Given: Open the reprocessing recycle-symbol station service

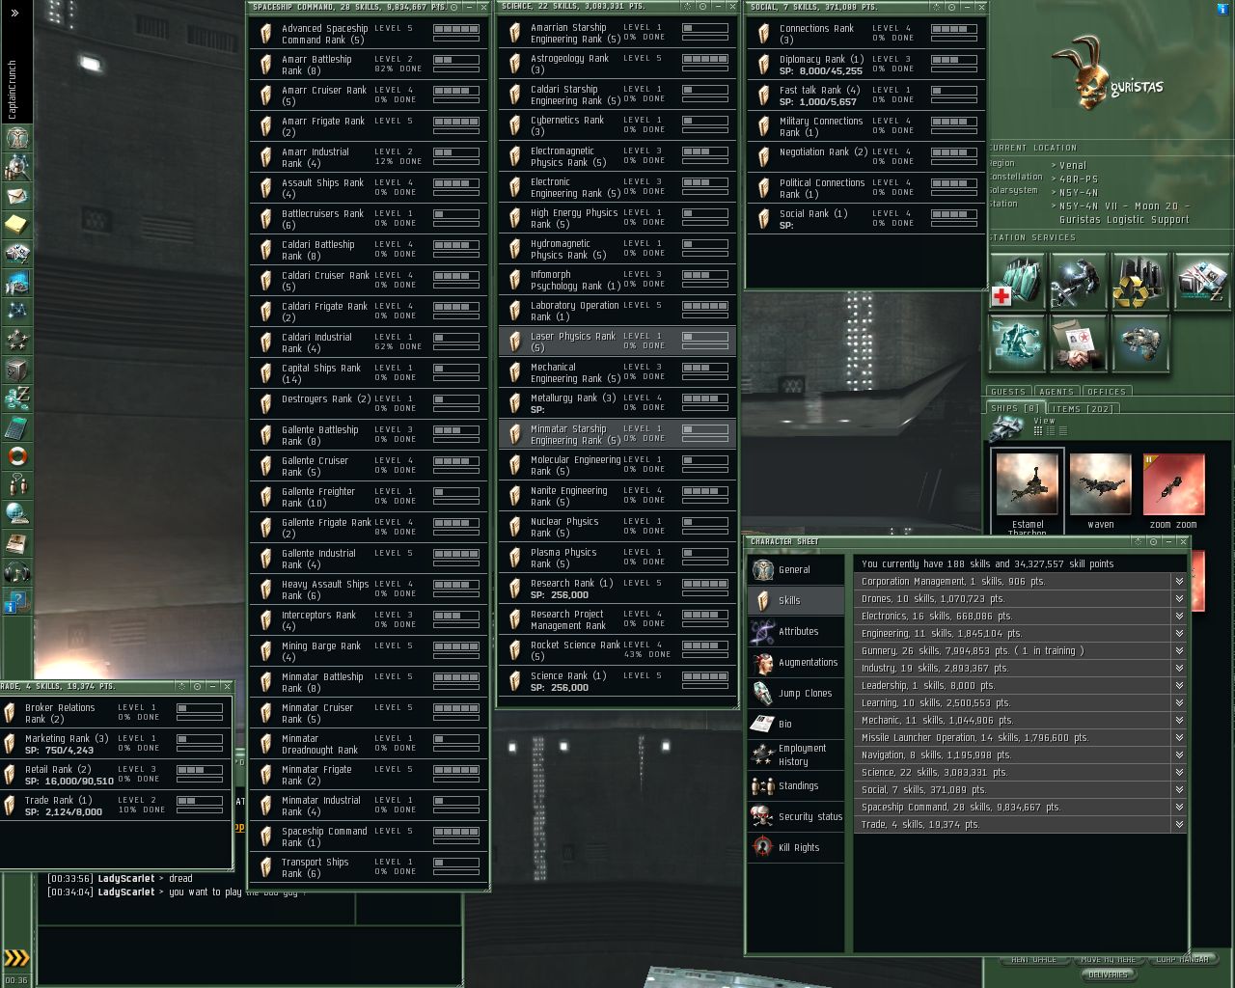Looking at the screenshot, I should (x=1140, y=281).
